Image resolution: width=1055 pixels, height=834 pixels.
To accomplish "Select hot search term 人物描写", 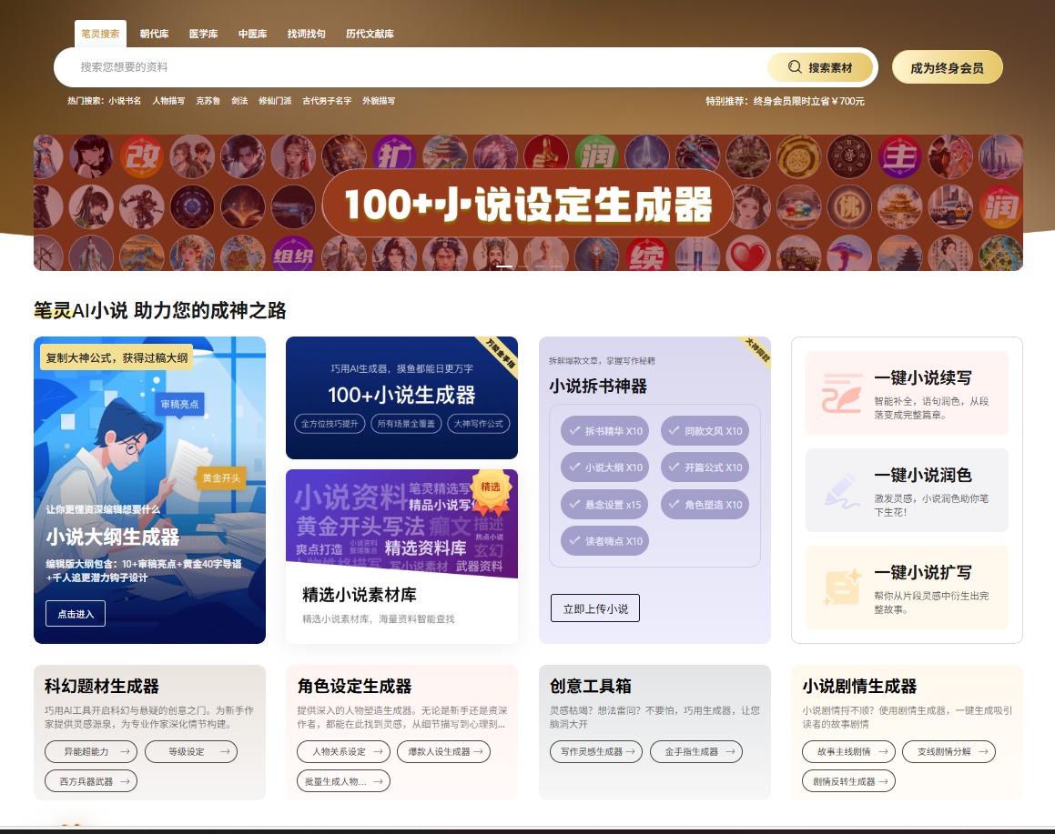I will tap(168, 101).
